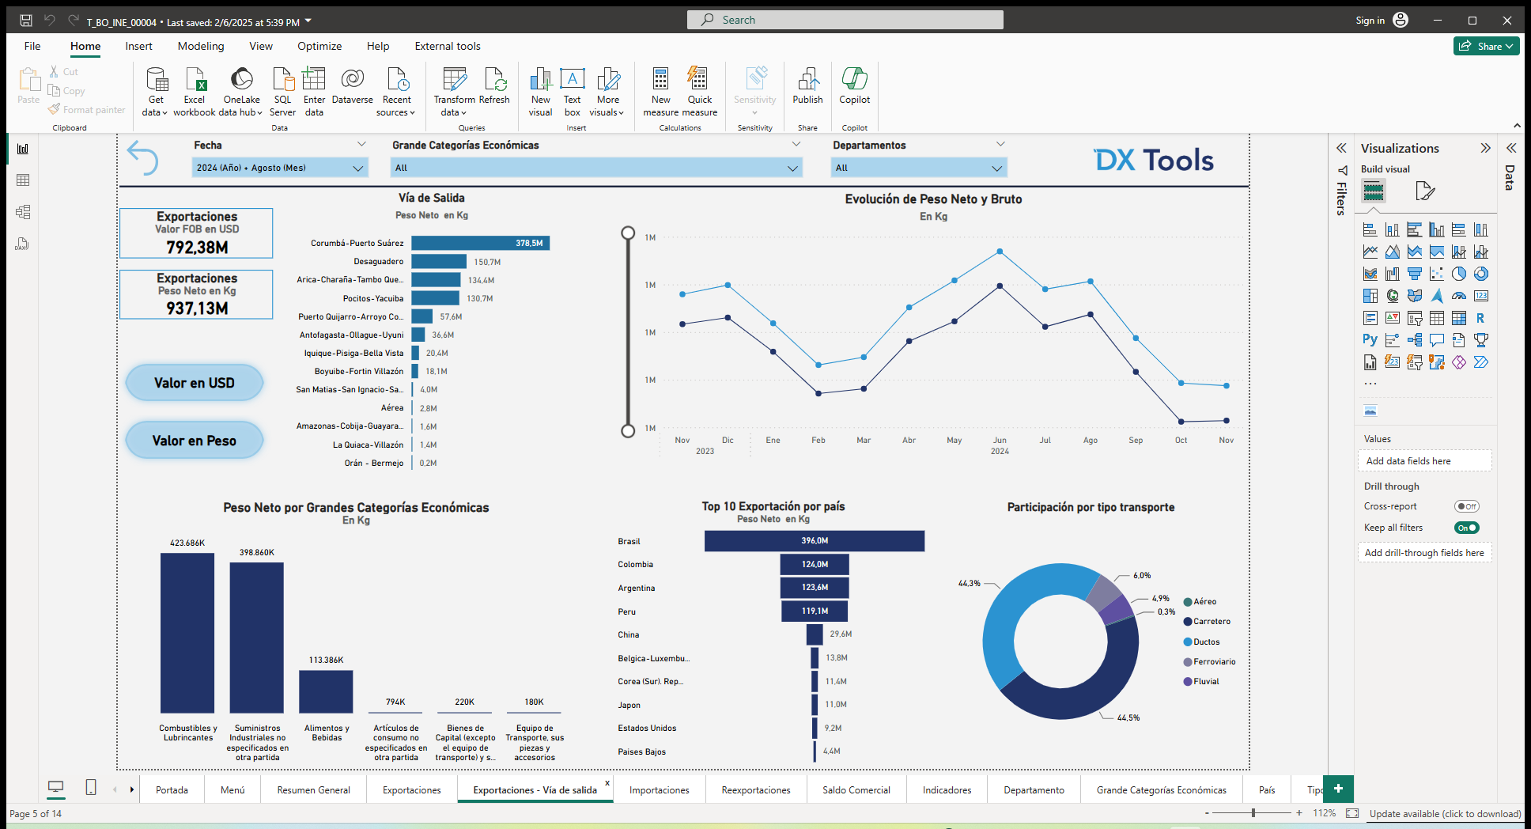
Task: Select the donut chart visual icon
Action: click(1481, 274)
